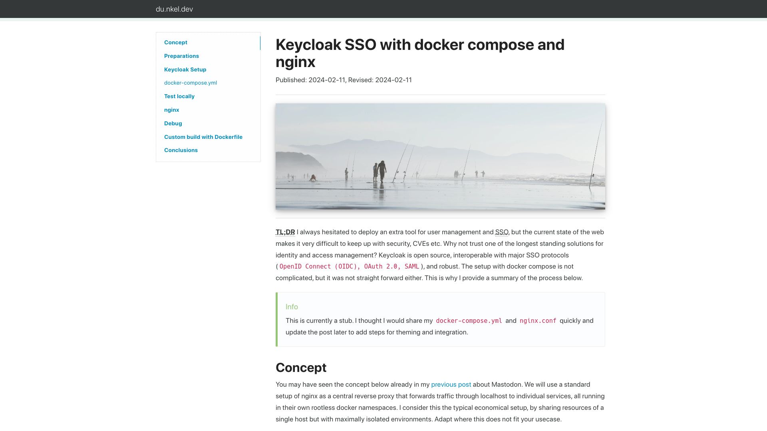Jump to the Concept section in sidebar

click(x=176, y=42)
